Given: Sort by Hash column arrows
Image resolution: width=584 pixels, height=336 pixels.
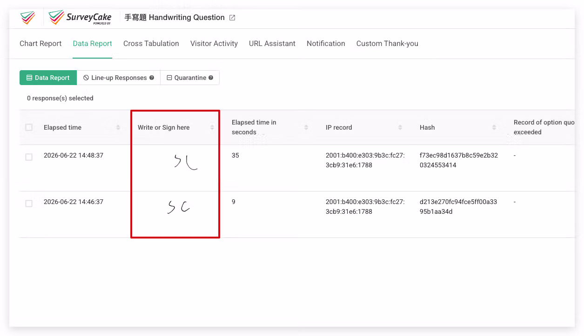Looking at the screenshot, I should coord(494,127).
